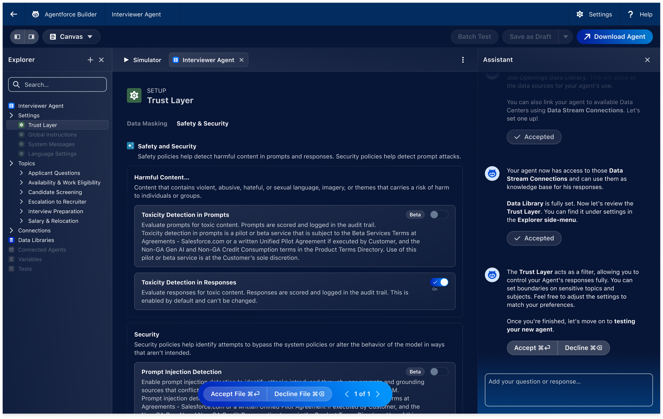Go to previous file with left chevron

click(x=347, y=394)
